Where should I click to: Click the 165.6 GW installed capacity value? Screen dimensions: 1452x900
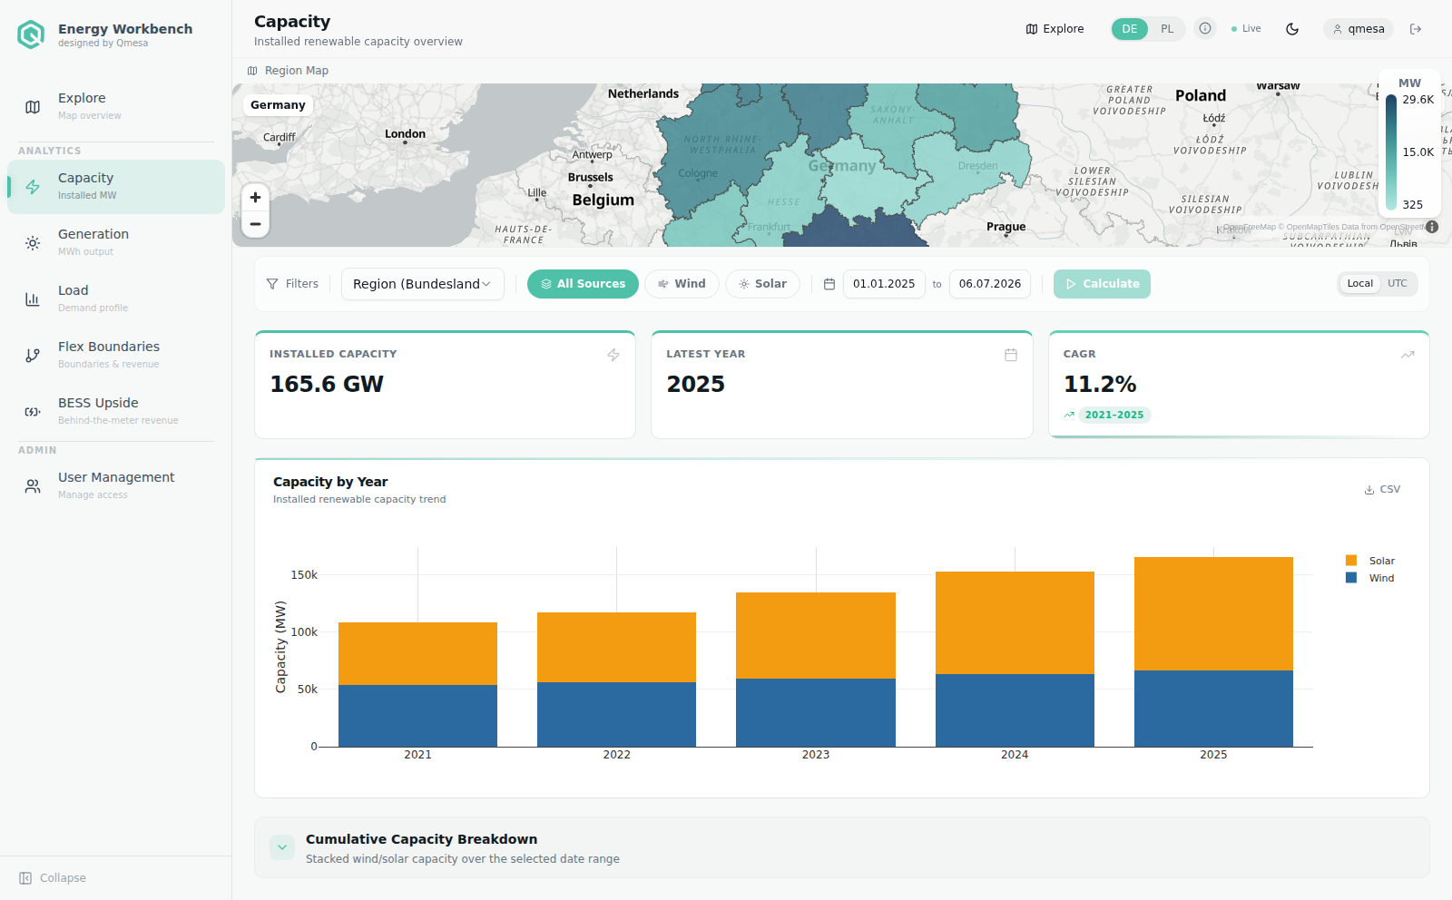click(x=327, y=385)
